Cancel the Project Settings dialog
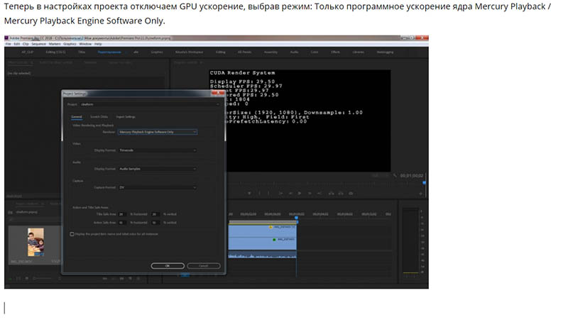This screenshot has height=322, width=568. point(204,266)
